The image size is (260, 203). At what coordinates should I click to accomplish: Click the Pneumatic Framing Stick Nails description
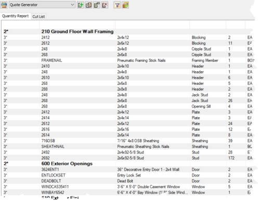[x=141, y=60]
